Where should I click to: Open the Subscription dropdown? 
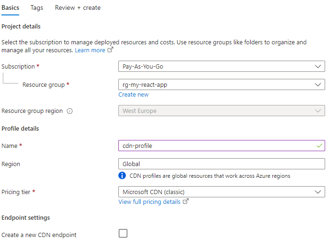(x=221, y=66)
